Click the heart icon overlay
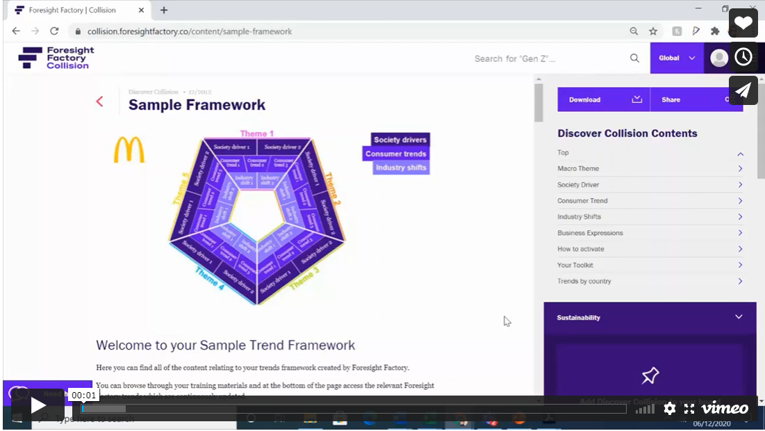This screenshot has height=431, width=765. 743,23
